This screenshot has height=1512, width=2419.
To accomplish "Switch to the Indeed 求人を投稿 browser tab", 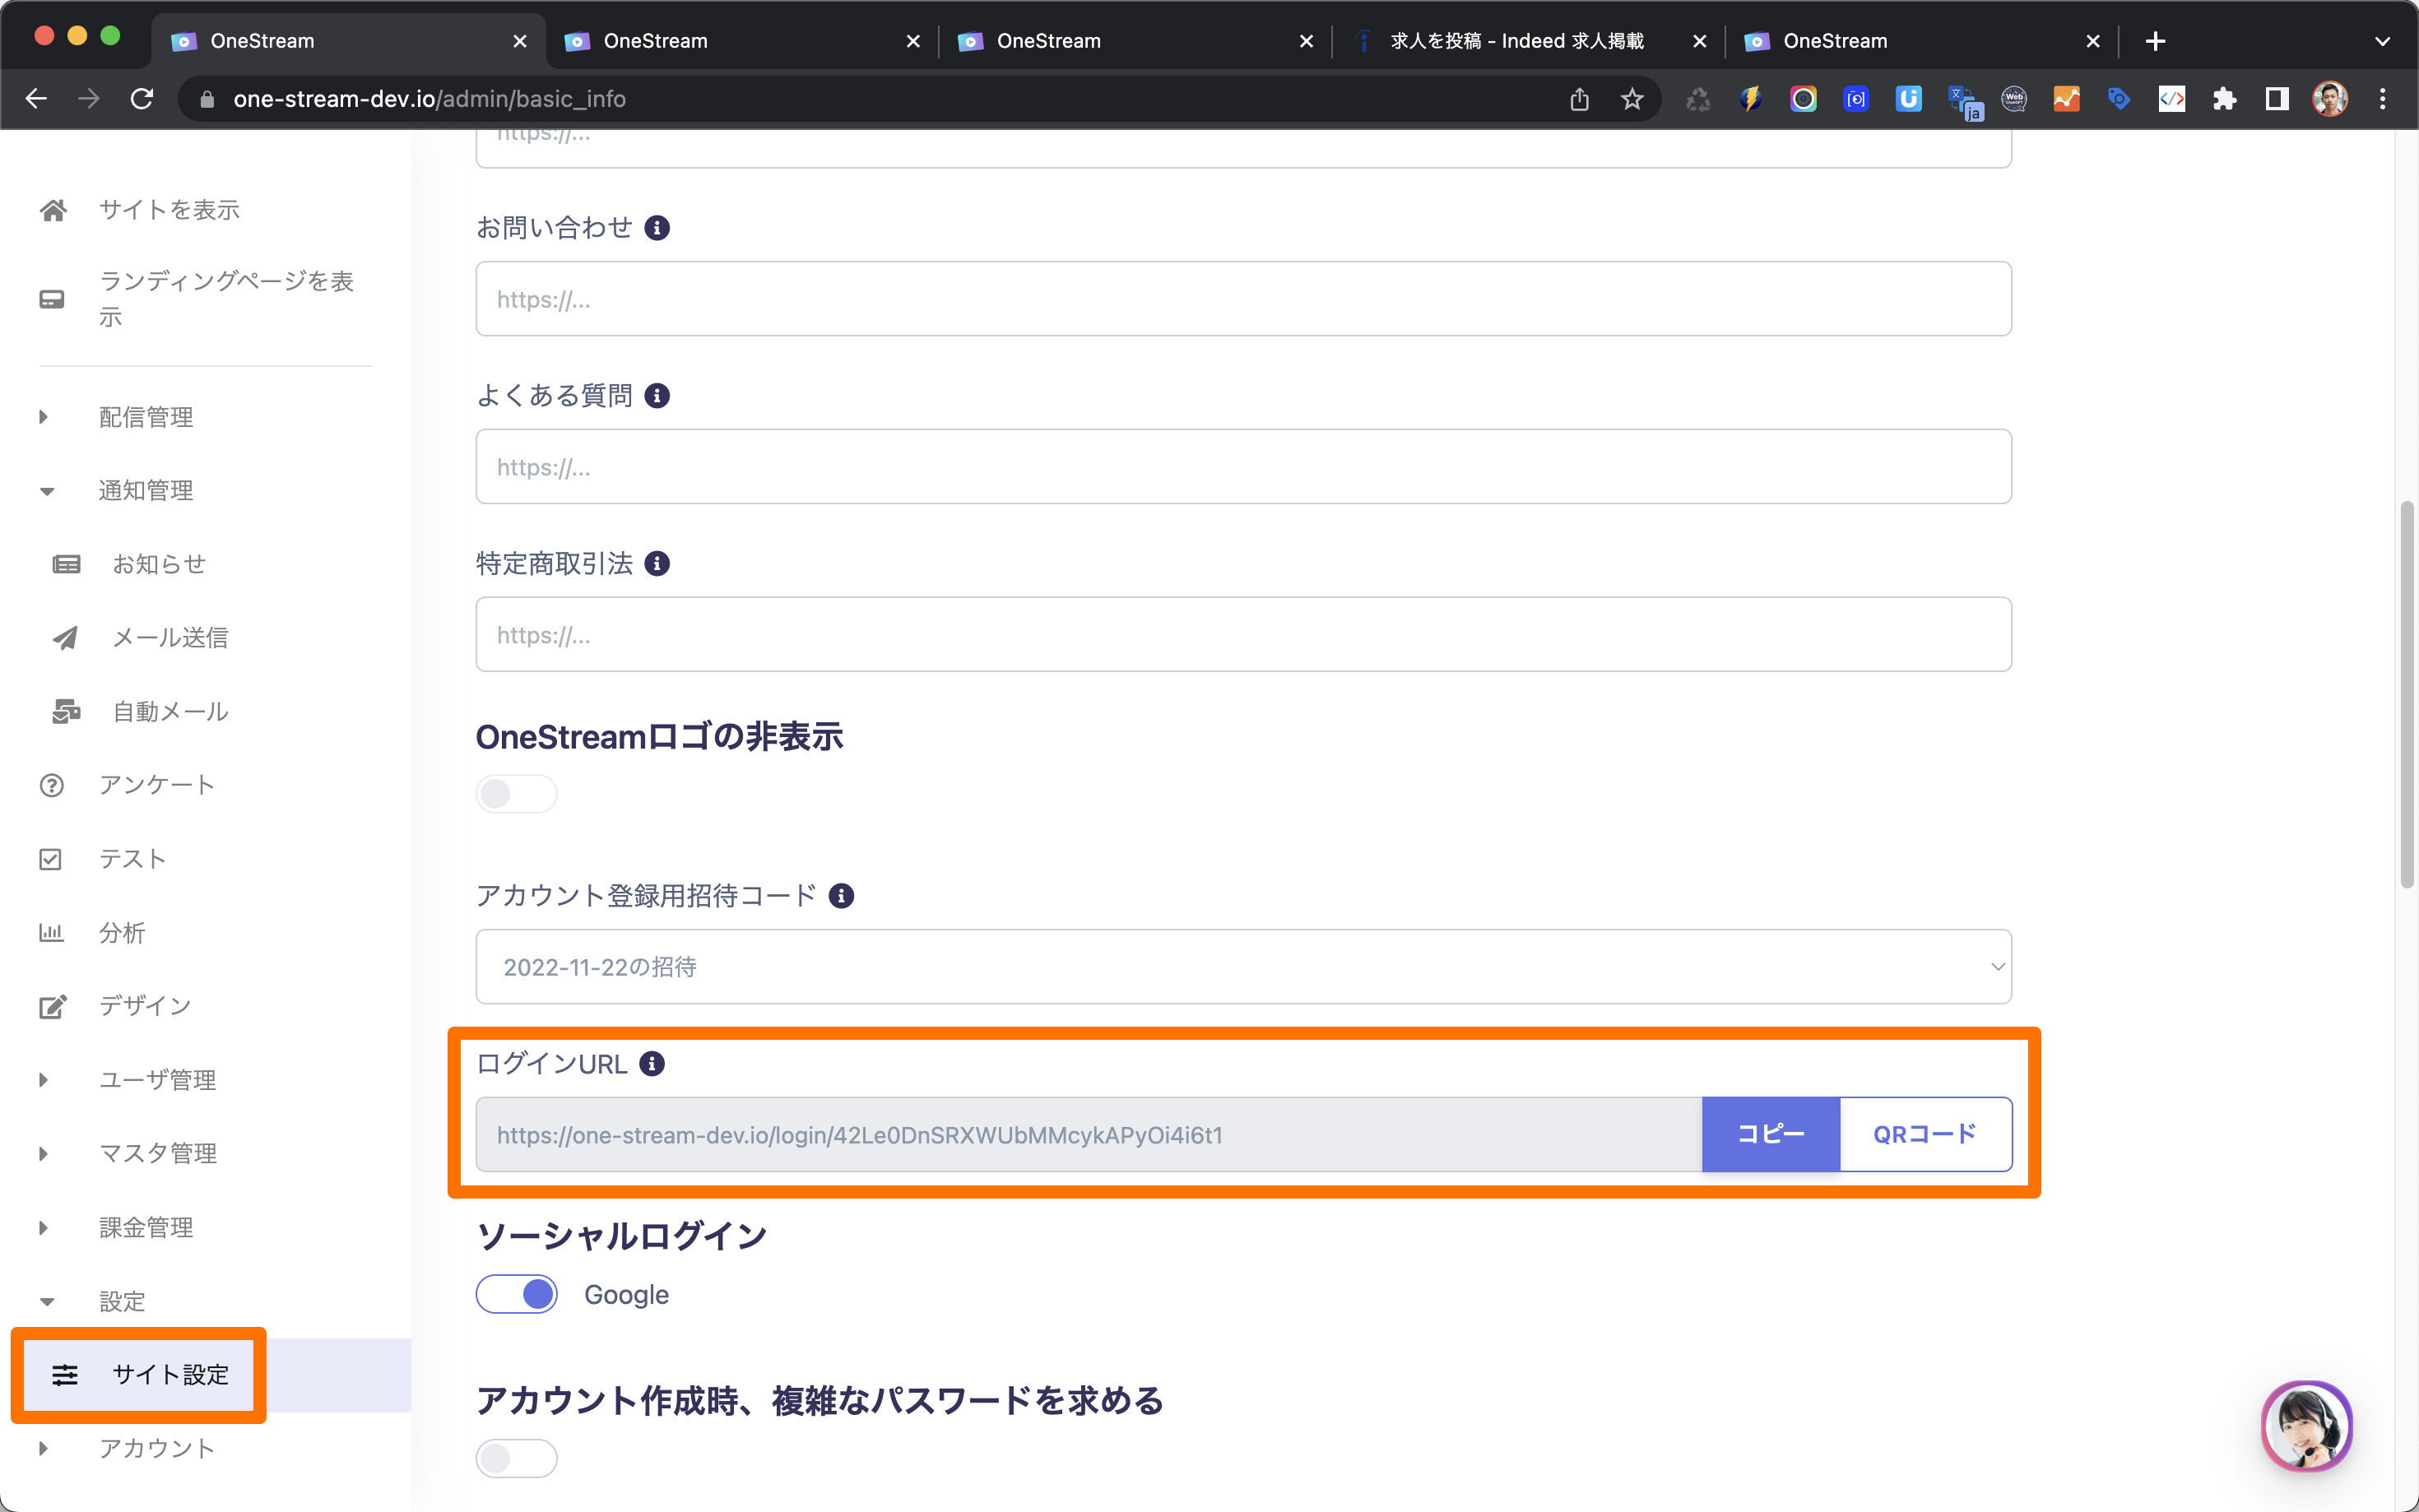I will pyautogui.click(x=1516, y=41).
